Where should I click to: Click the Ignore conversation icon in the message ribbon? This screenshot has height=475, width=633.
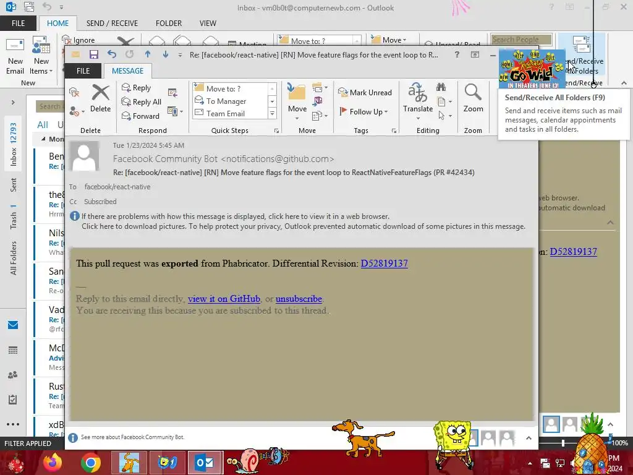(74, 93)
